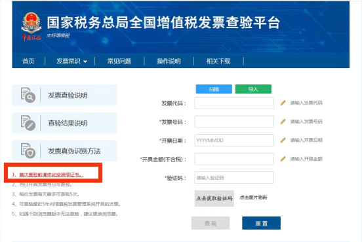
Task: Click the 请输入发票代码 hint text
Action: click(306, 103)
